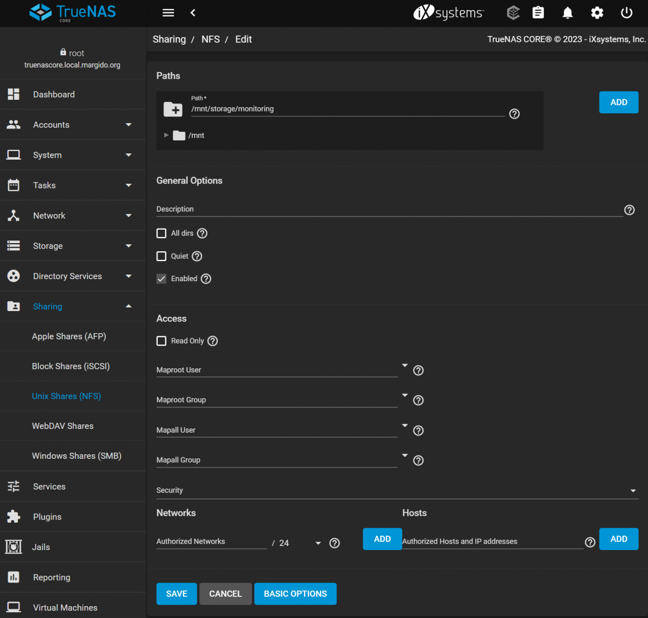Go to Services in the sidebar
The height and width of the screenshot is (618, 648).
pyautogui.click(x=73, y=486)
